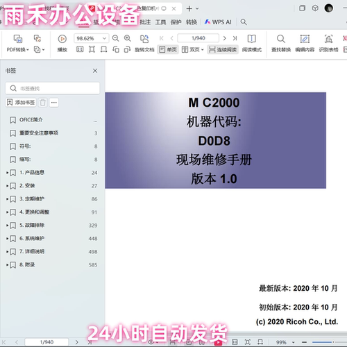This screenshot has width=347, height=347.
Task: Expand the 2. 安装 bookmark
Action: click(8, 186)
